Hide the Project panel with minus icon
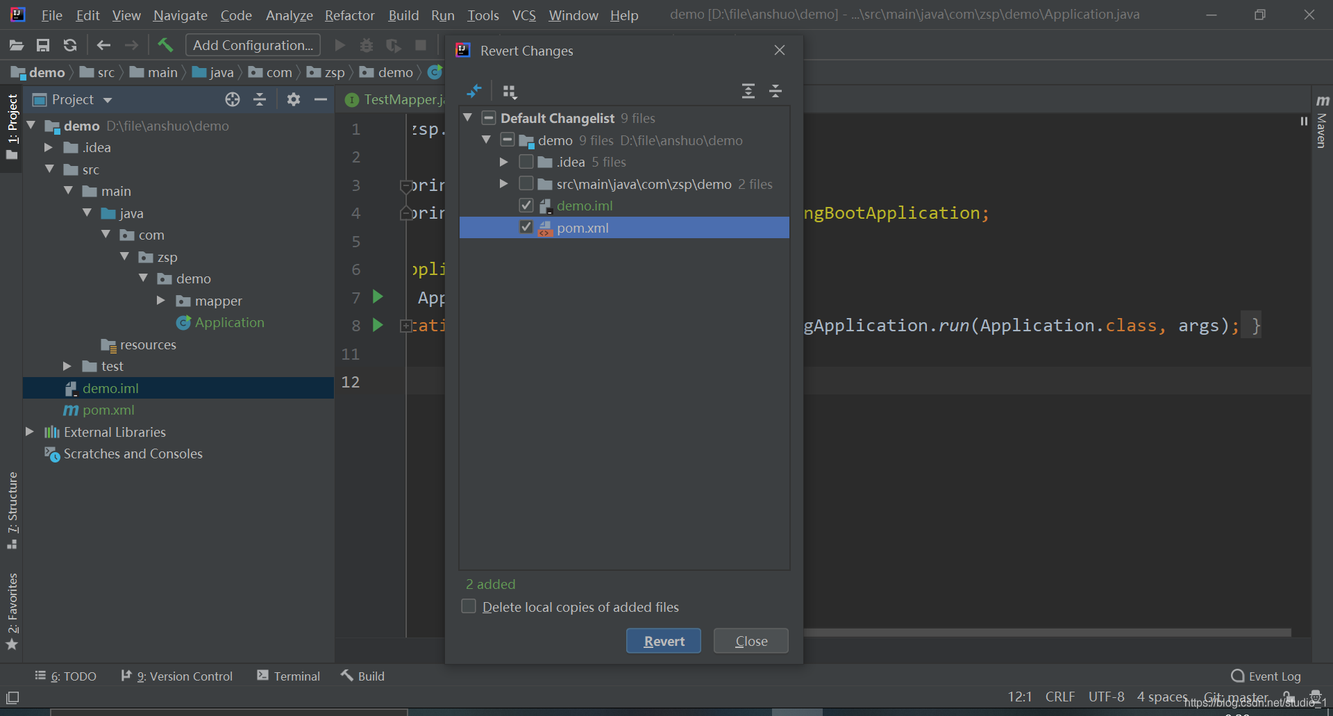This screenshot has height=716, width=1333. pyautogui.click(x=321, y=99)
